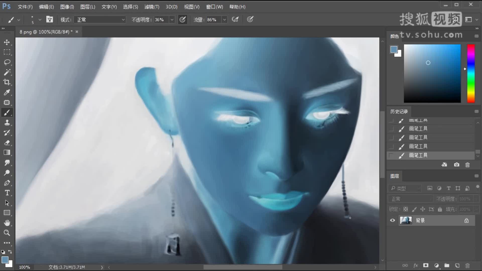Select the Magic Wand tool

coord(7,72)
